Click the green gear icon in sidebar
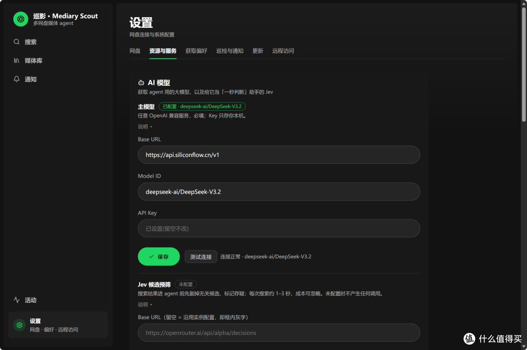This screenshot has height=350, width=527. point(20,325)
